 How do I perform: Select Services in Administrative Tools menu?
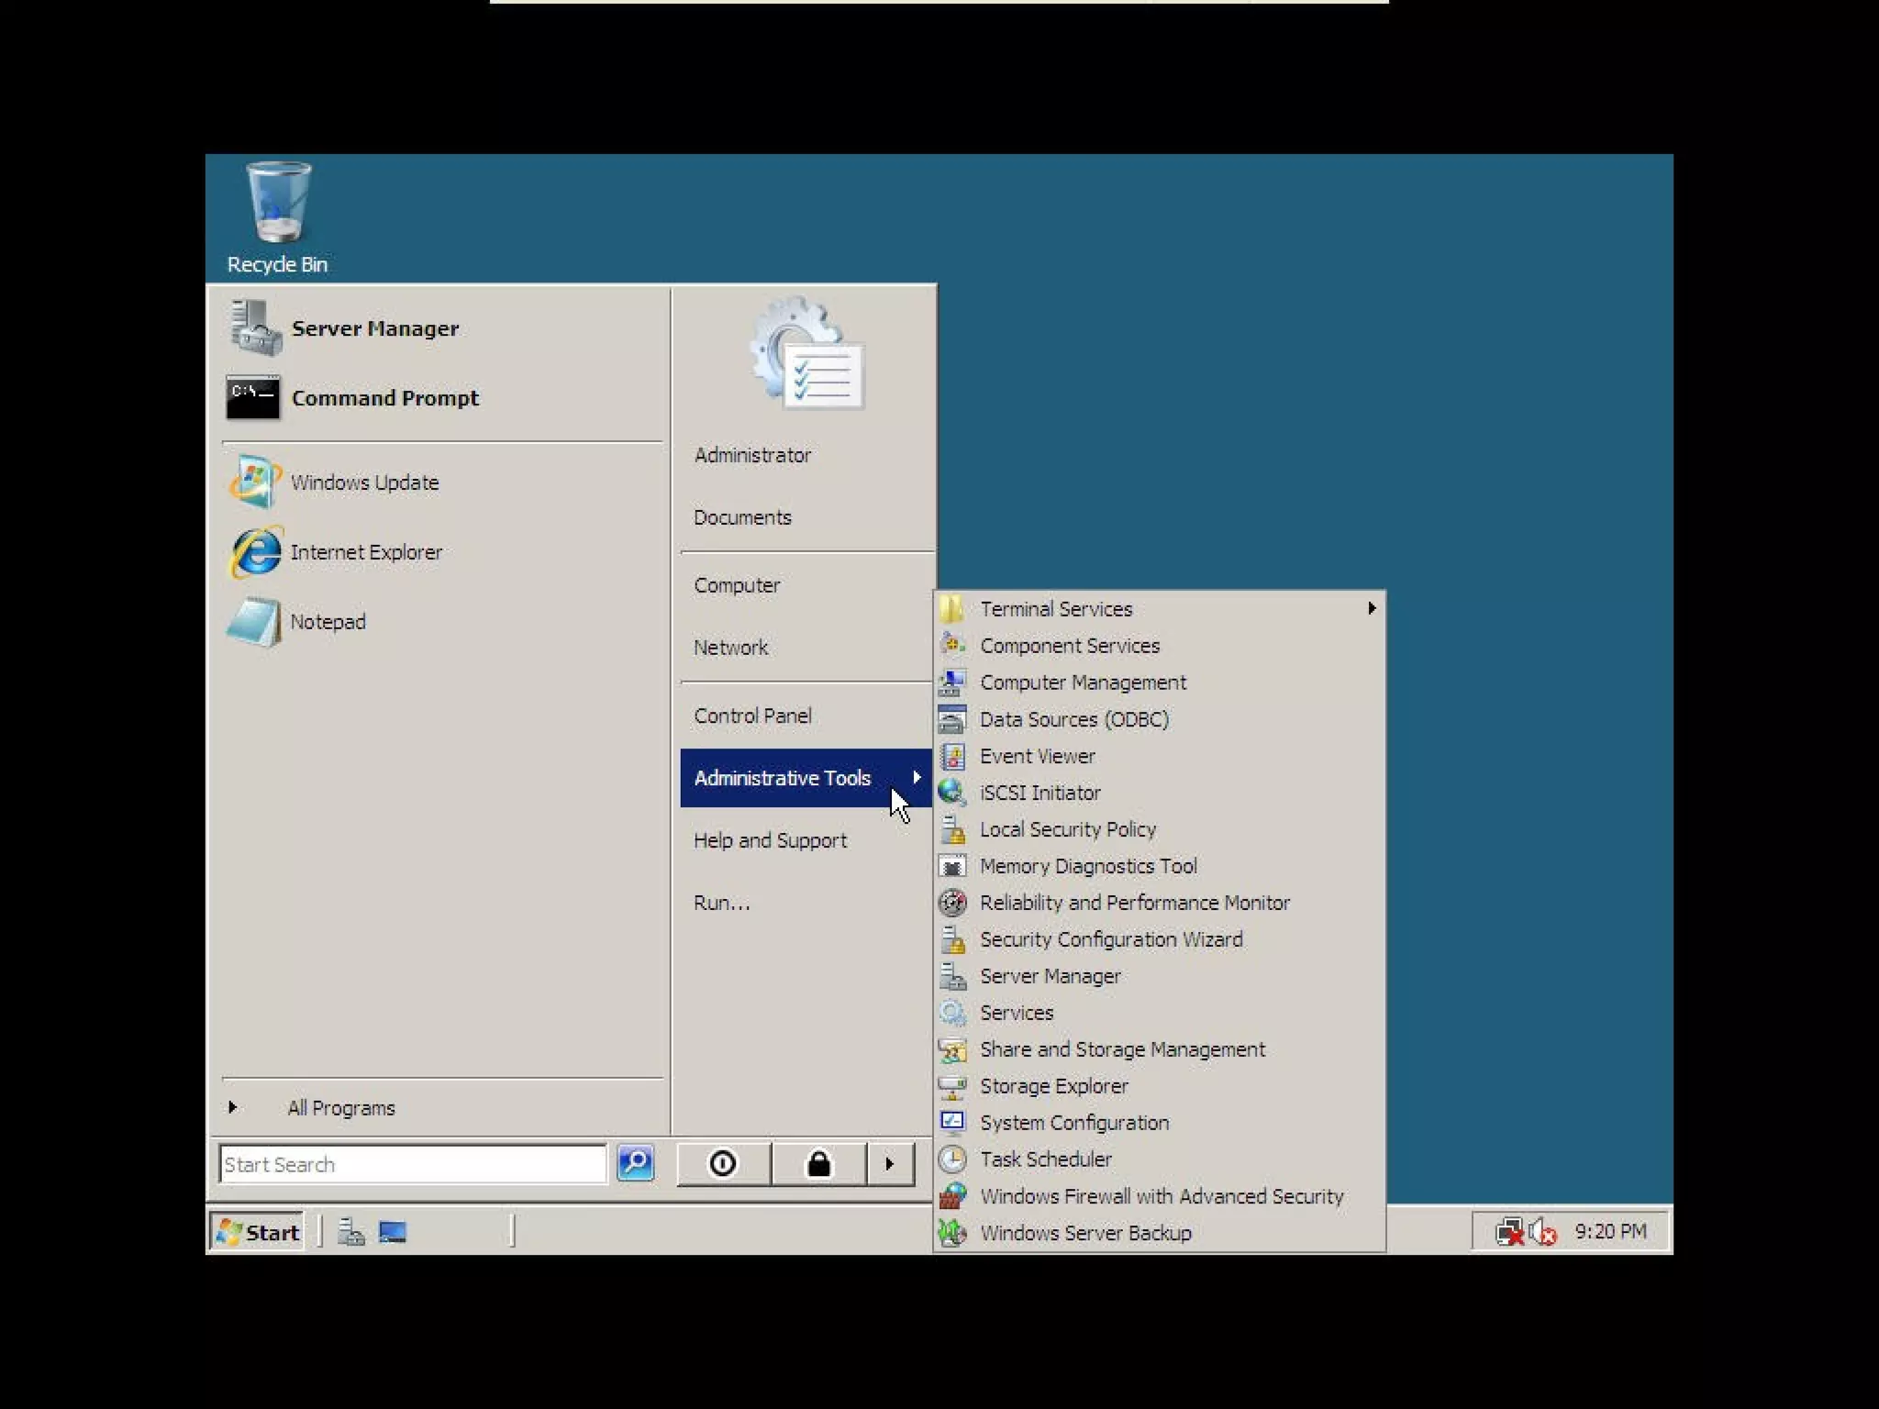pyautogui.click(x=1016, y=1013)
